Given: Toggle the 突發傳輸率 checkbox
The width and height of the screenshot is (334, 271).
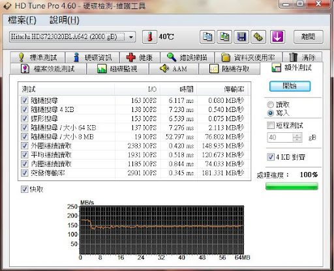Looking at the screenshot, I should (x=24, y=173).
